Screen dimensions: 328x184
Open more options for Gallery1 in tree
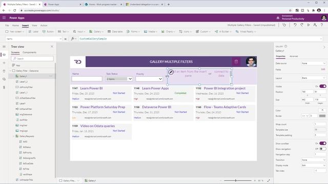51,76
